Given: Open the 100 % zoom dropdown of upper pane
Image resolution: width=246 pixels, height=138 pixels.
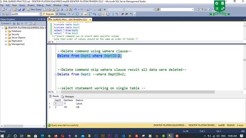Looking at the screenshot, I should coord(57,42).
